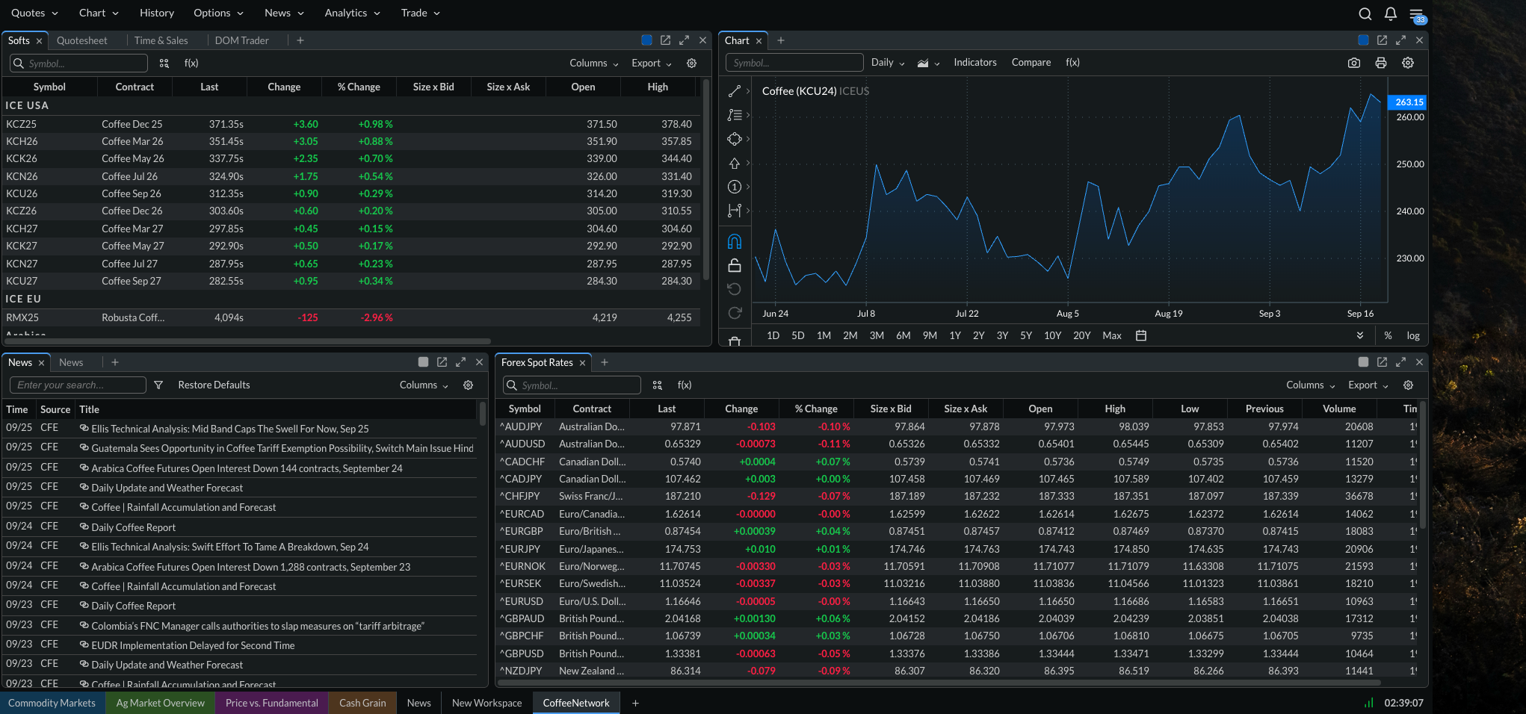Image resolution: width=1526 pixels, height=714 pixels.
Task: Click the notifications bell icon
Action: tap(1390, 13)
